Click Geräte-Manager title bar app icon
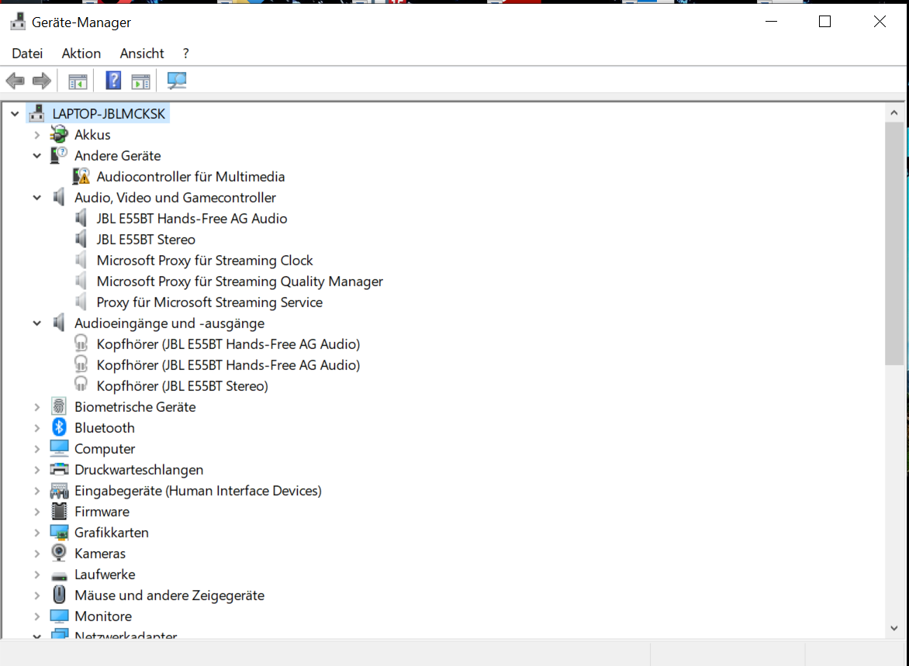 (x=18, y=22)
